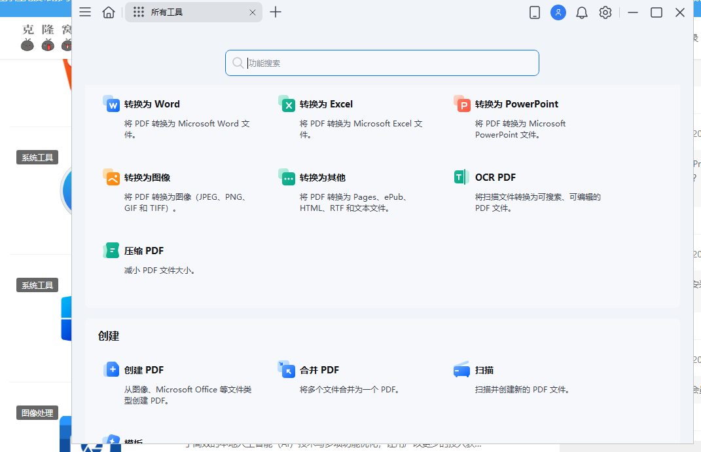Open the mobile device icon

535,12
